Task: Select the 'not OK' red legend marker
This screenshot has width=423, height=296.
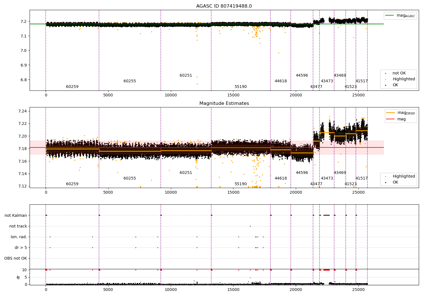Action: [386, 73]
